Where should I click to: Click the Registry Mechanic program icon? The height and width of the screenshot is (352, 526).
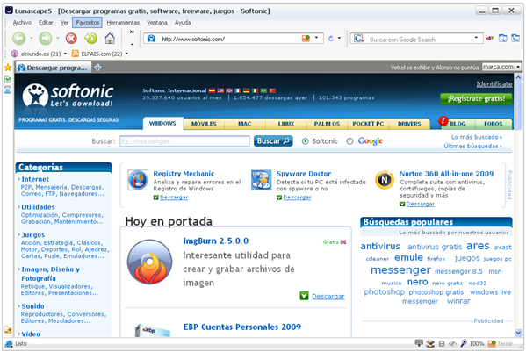138,180
